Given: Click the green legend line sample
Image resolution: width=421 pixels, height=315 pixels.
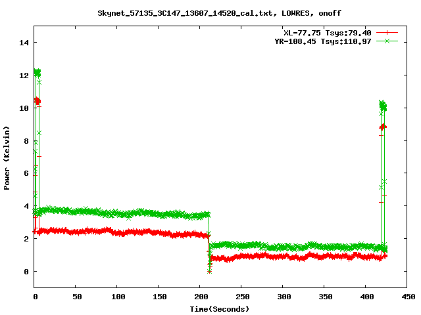Looking at the screenshot, I should [387, 41].
